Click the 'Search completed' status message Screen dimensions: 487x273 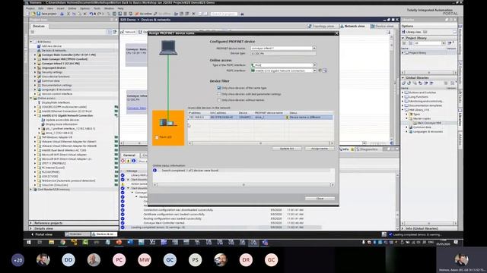189,171
